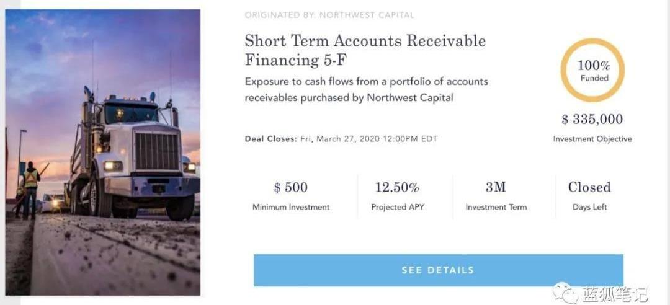This screenshot has height=305, width=670.
Task: Click the Minimum Investment label
Action: click(290, 207)
